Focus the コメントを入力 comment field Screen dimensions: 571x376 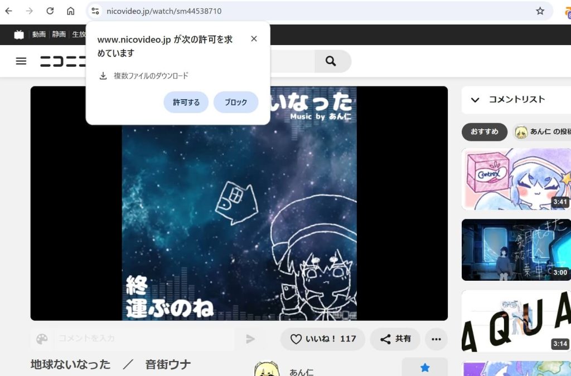point(144,339)
